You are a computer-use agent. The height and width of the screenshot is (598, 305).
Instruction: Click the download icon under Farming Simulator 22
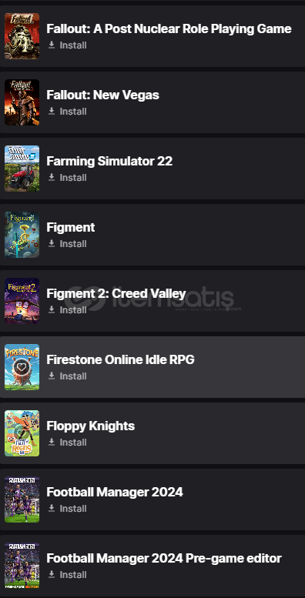click(x=52, y=177)
